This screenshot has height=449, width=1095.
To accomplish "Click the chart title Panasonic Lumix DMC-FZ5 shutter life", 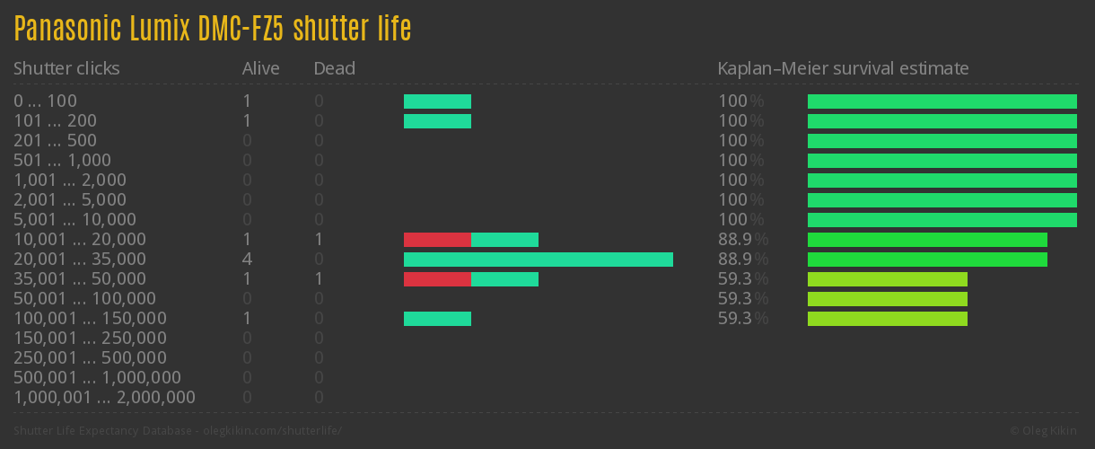I will 213,29.
